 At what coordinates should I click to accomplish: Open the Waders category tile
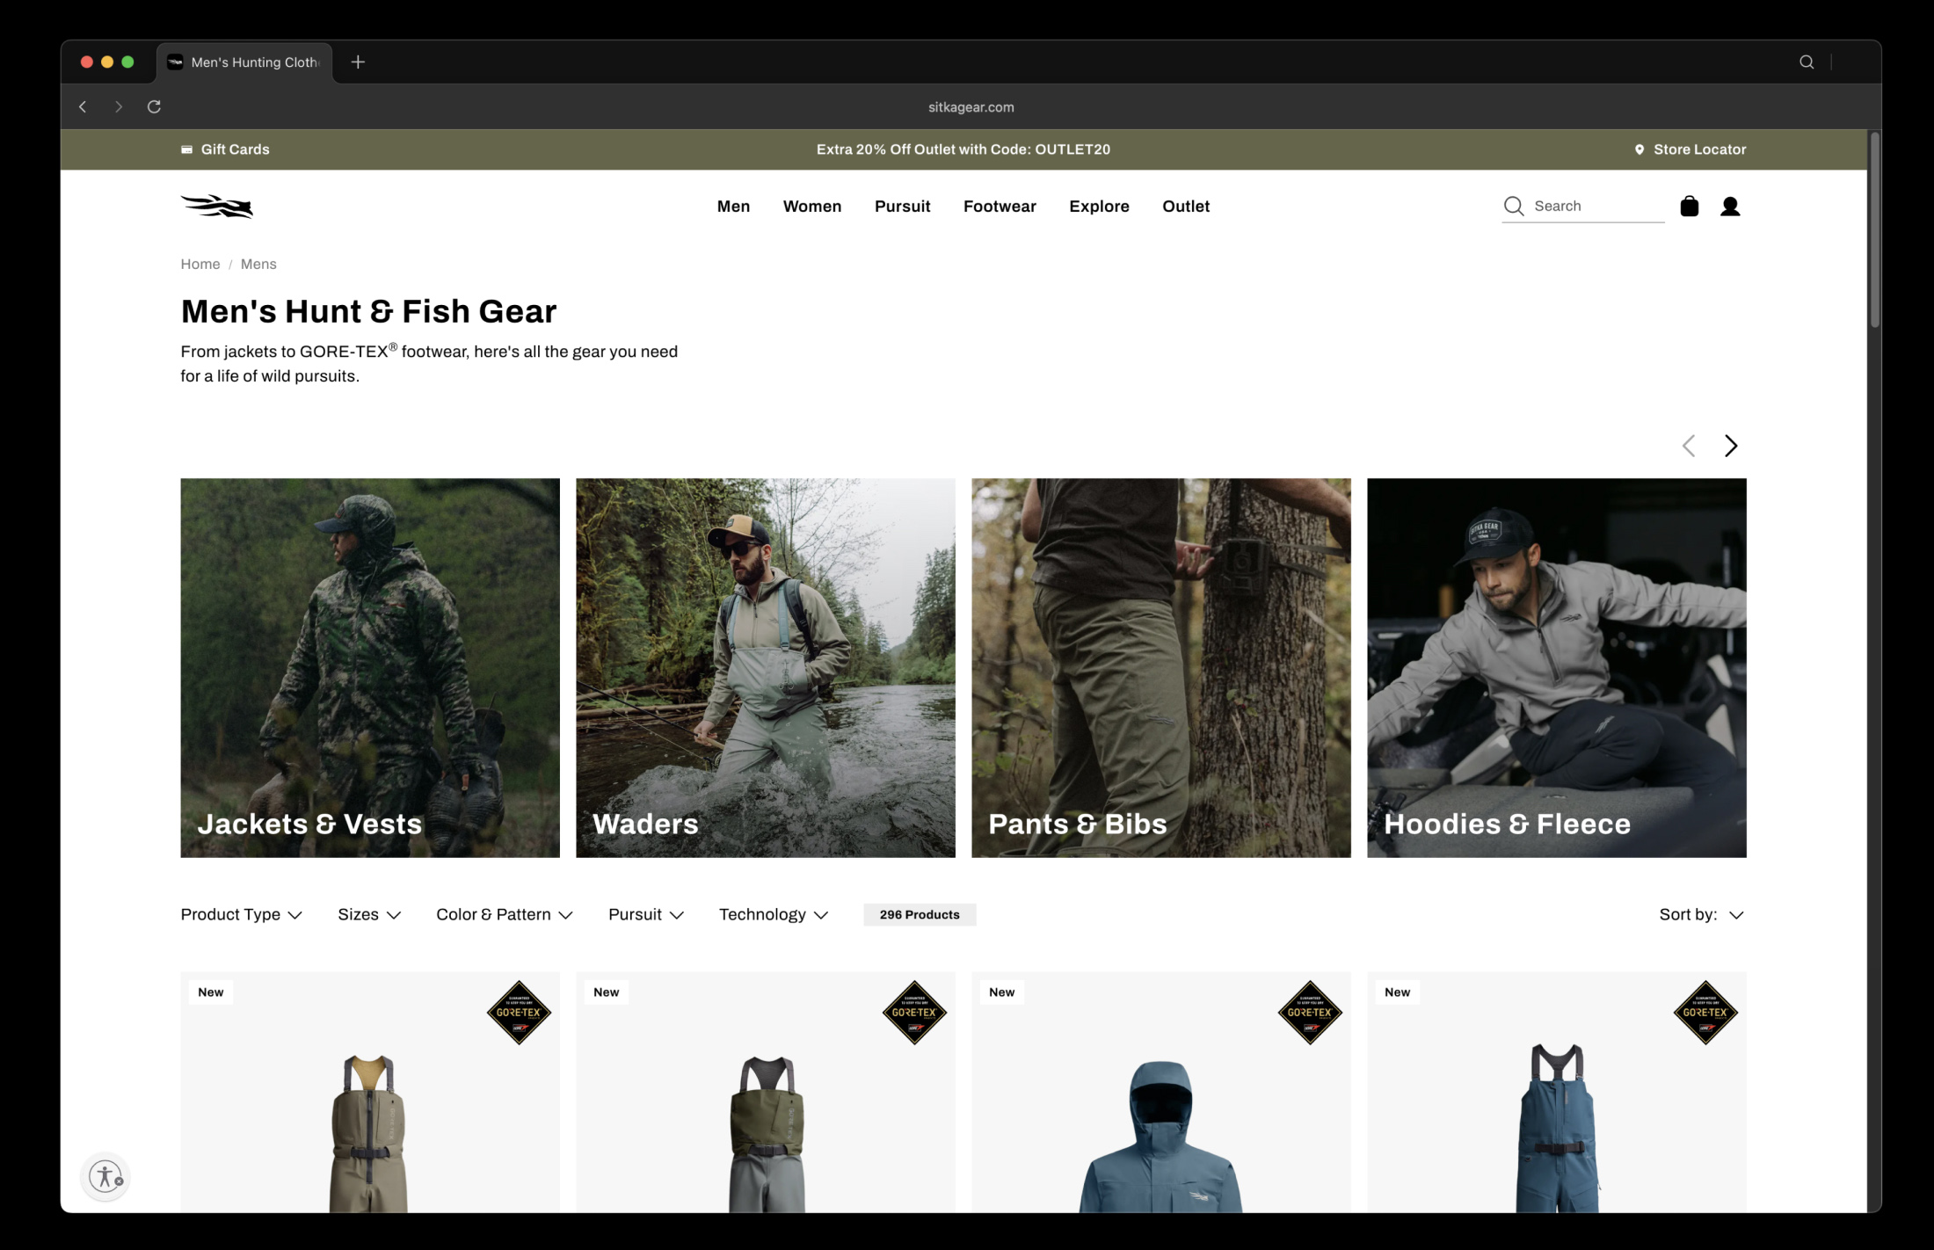coord(766,668)
